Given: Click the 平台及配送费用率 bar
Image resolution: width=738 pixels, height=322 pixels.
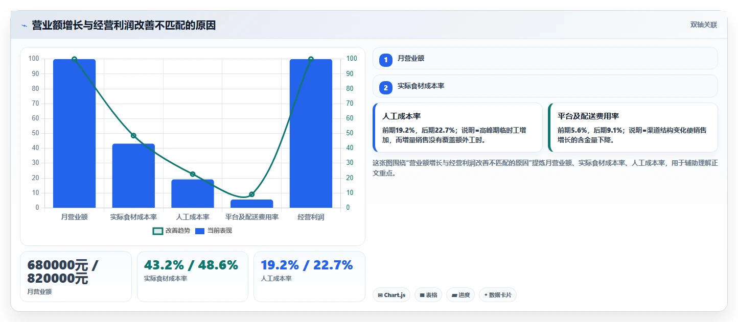Looking at the screenshot, I should pos(251,204).
